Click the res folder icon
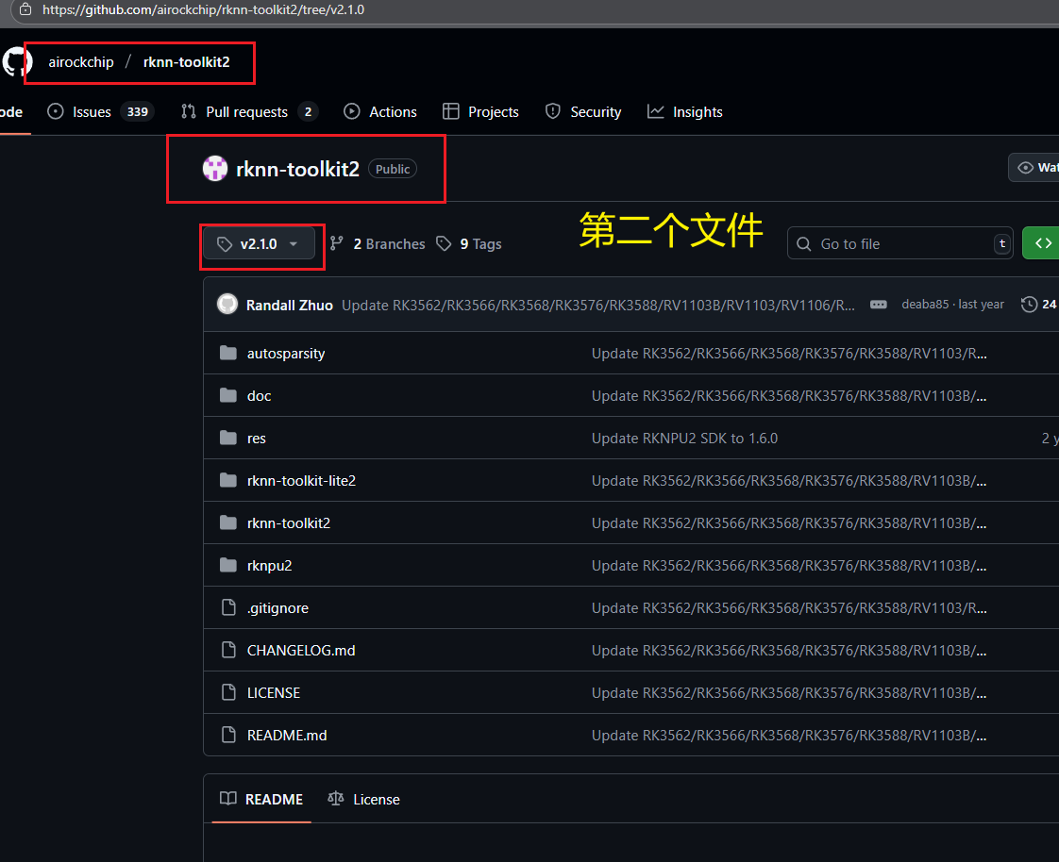The width and height of the screenshot is (1059, 862). pyautogui.click(x=228, y=439)
